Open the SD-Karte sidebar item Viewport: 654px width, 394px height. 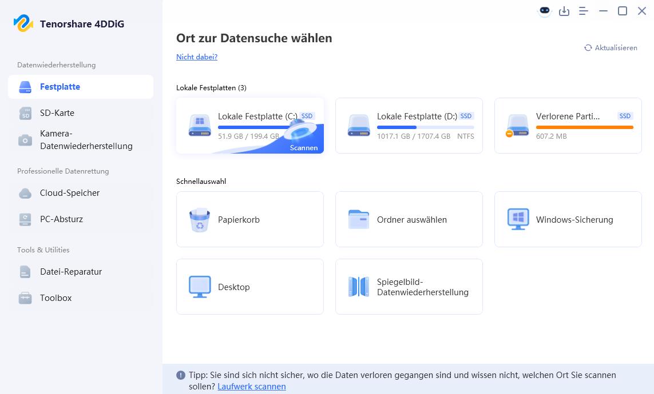click(x=81, y=112)
